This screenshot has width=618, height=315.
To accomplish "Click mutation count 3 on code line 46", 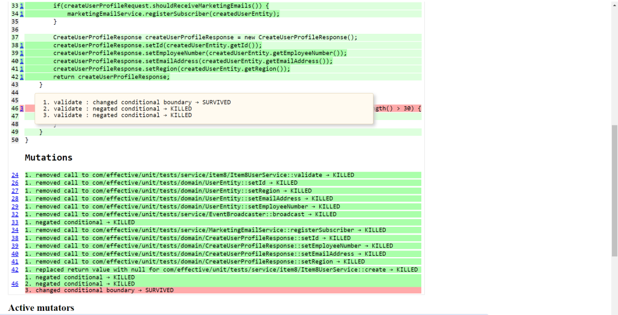I will pos(22,109).
